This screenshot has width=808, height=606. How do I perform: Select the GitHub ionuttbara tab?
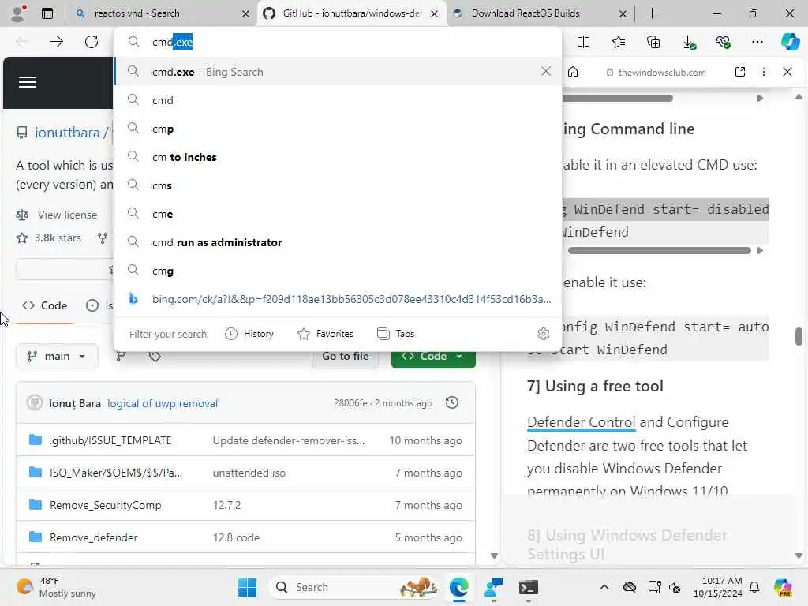click(350, 13)
